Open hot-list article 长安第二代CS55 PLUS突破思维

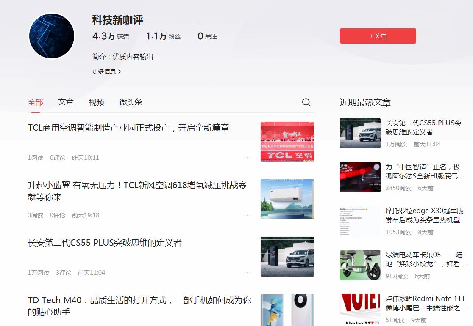[x=423, y=128]
